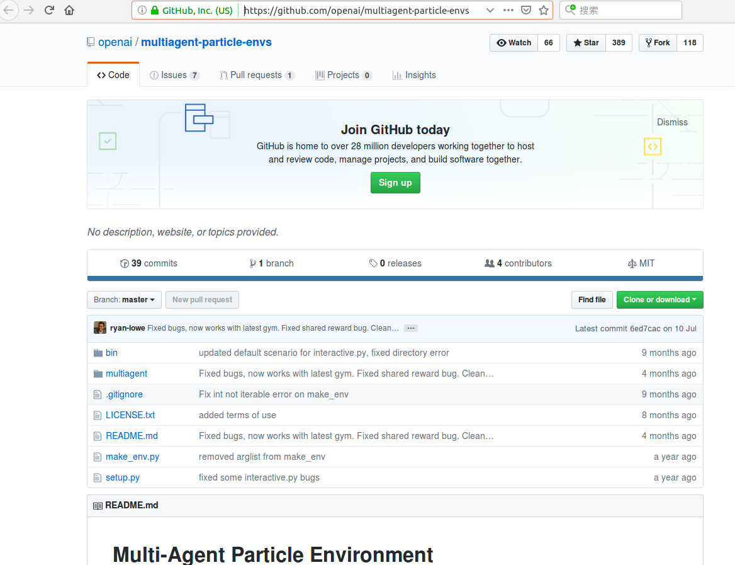The image size is (735, 565).
Task: Open the LICENSE.txt file link
Action: click(x=130, y=415)
